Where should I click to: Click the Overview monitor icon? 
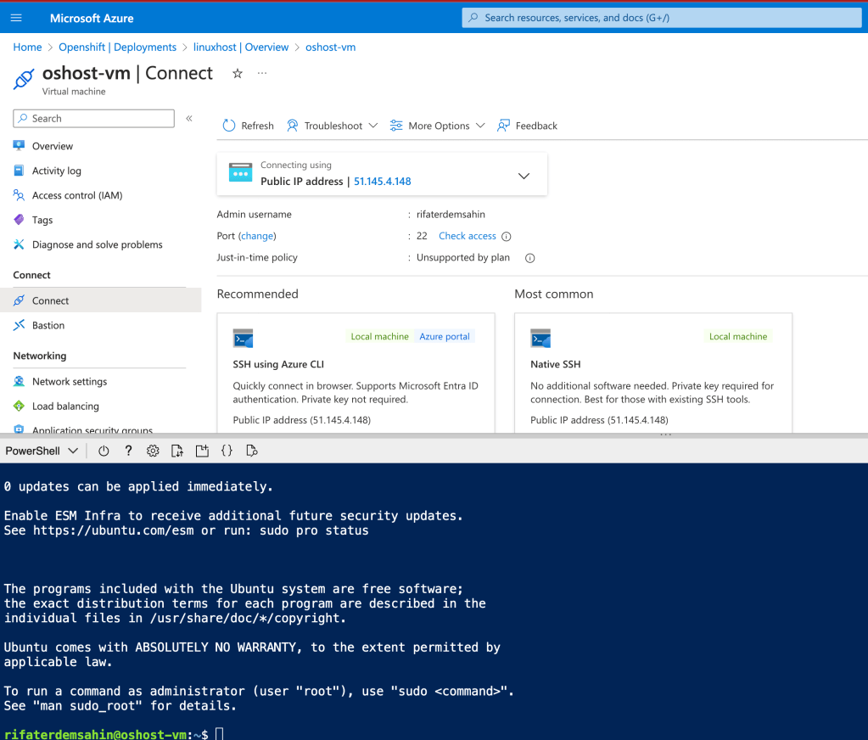(19, 146)
